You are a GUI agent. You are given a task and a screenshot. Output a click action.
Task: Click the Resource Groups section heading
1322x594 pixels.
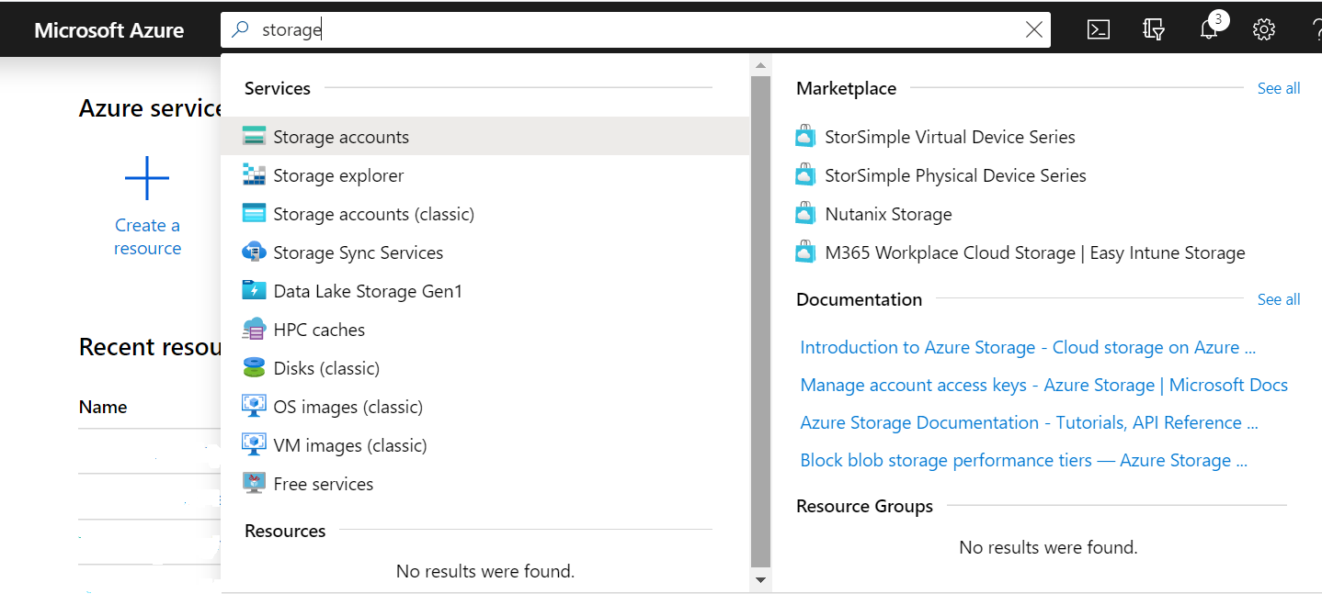coord(864,506)
